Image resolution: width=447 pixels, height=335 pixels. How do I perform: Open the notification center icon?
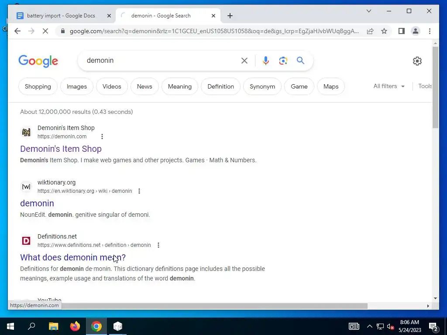point(433,326)
